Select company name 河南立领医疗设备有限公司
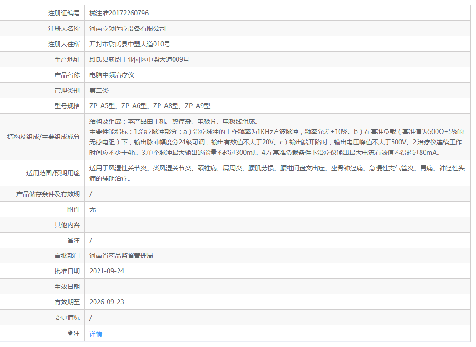Screen dimensions: 476x347 (x=128, y=29)
